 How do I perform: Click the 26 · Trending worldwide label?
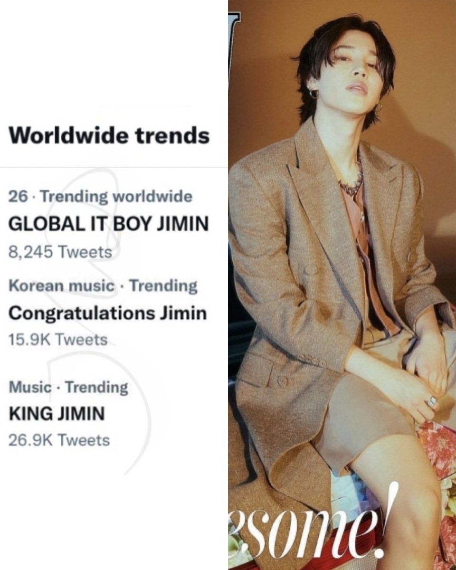click(x=101, y=197)
